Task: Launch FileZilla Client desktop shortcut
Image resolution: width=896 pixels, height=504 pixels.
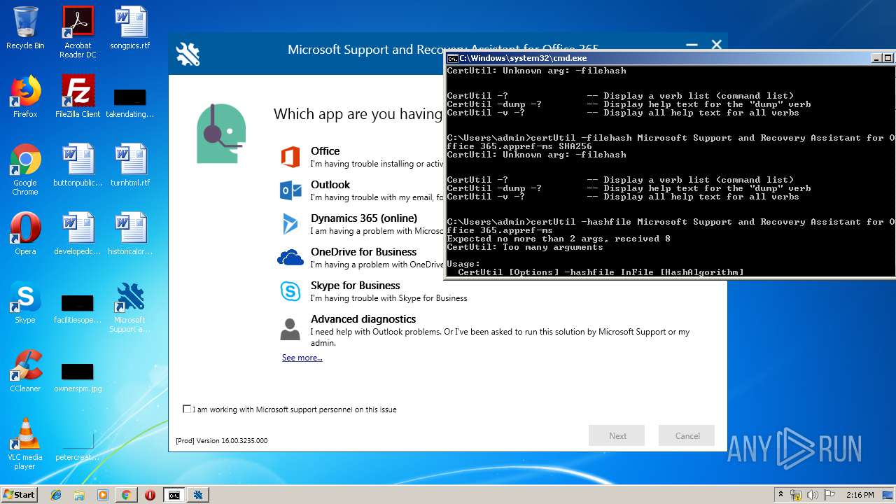Action: tap(78, 97)
